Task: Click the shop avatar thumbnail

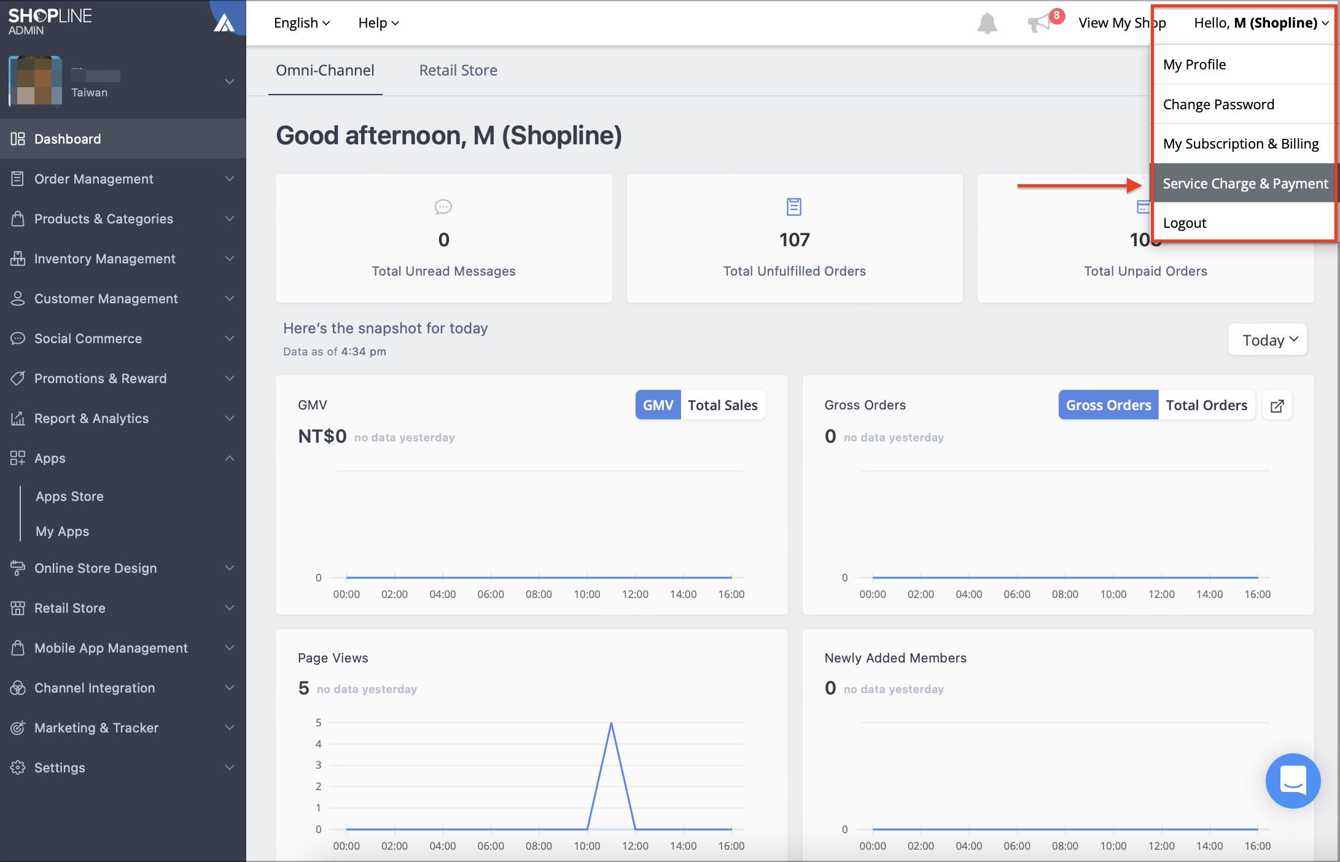Action: point(35,80)
